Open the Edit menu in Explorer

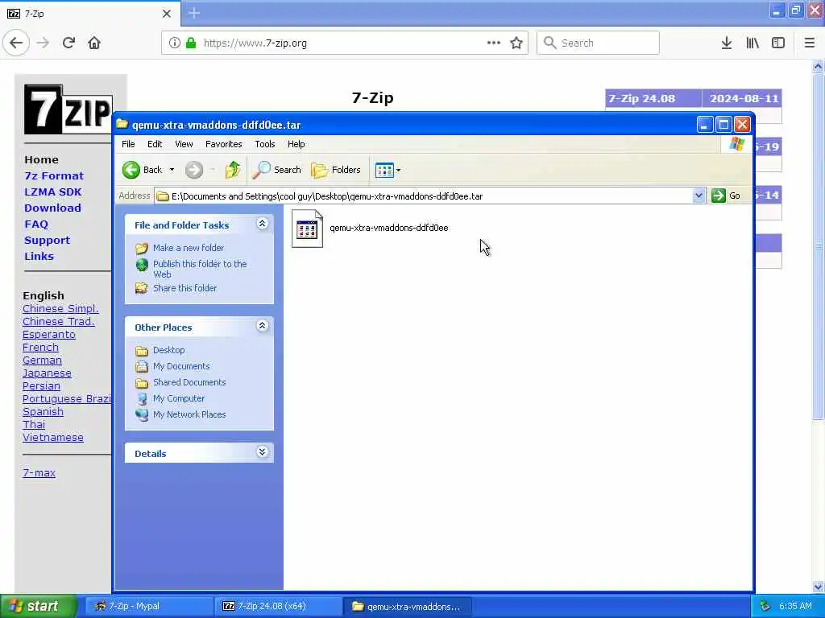coord(155,144)
